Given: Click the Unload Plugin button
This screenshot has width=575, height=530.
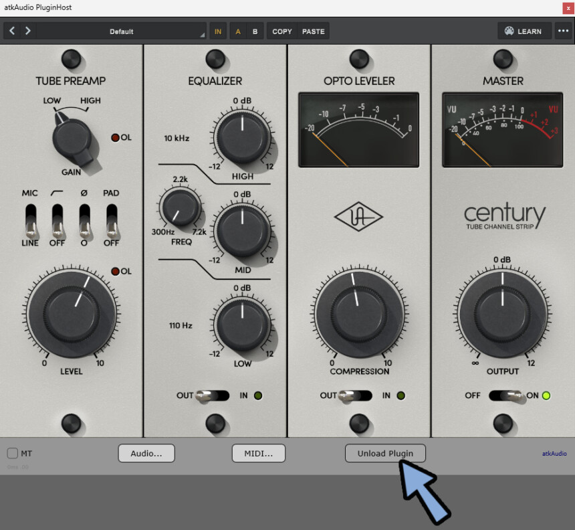Looking at the screenshot, I should click(x=385, y=453).
